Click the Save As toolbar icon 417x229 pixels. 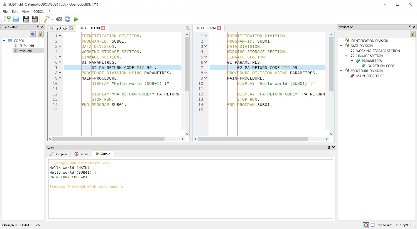pyautogui.click(x=35, y=19)
